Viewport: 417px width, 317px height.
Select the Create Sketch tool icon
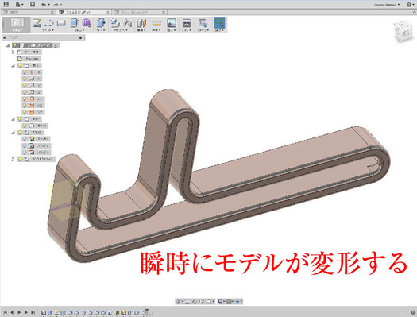tap(37, 23)
